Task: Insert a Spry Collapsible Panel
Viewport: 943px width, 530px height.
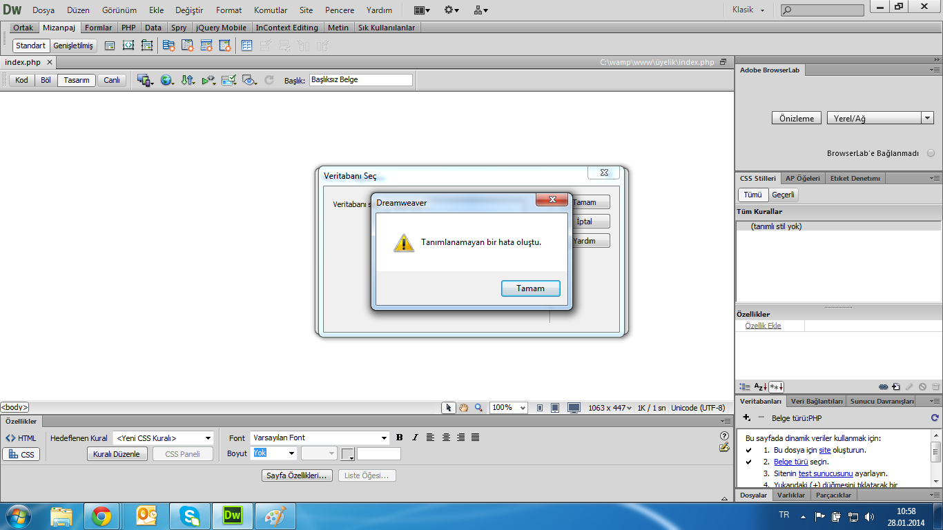Action: click(225, 46)
